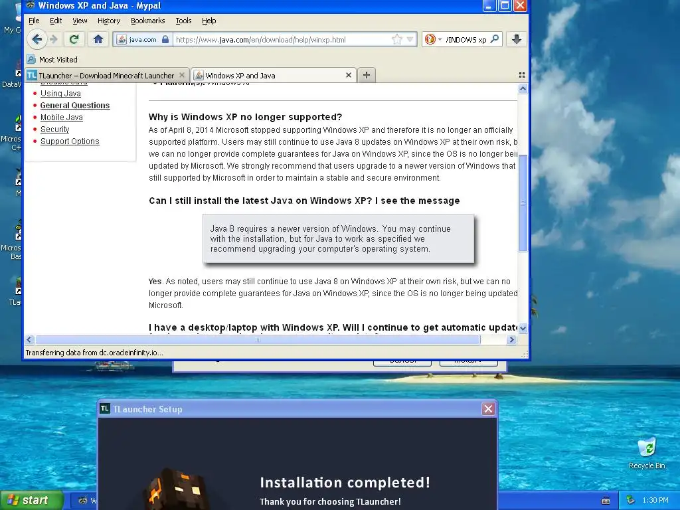Open the downloads panel arrow button
Screen dimensions: 680x510
pos(516,39)
